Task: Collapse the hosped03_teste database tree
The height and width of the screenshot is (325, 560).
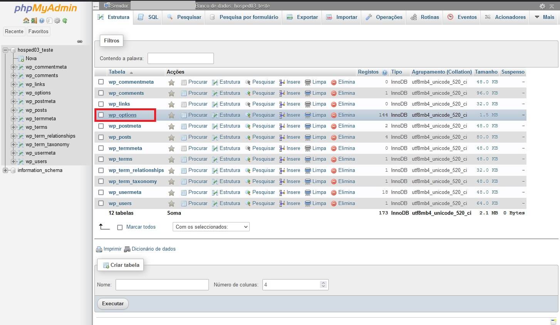Action: tap(5, 50)
